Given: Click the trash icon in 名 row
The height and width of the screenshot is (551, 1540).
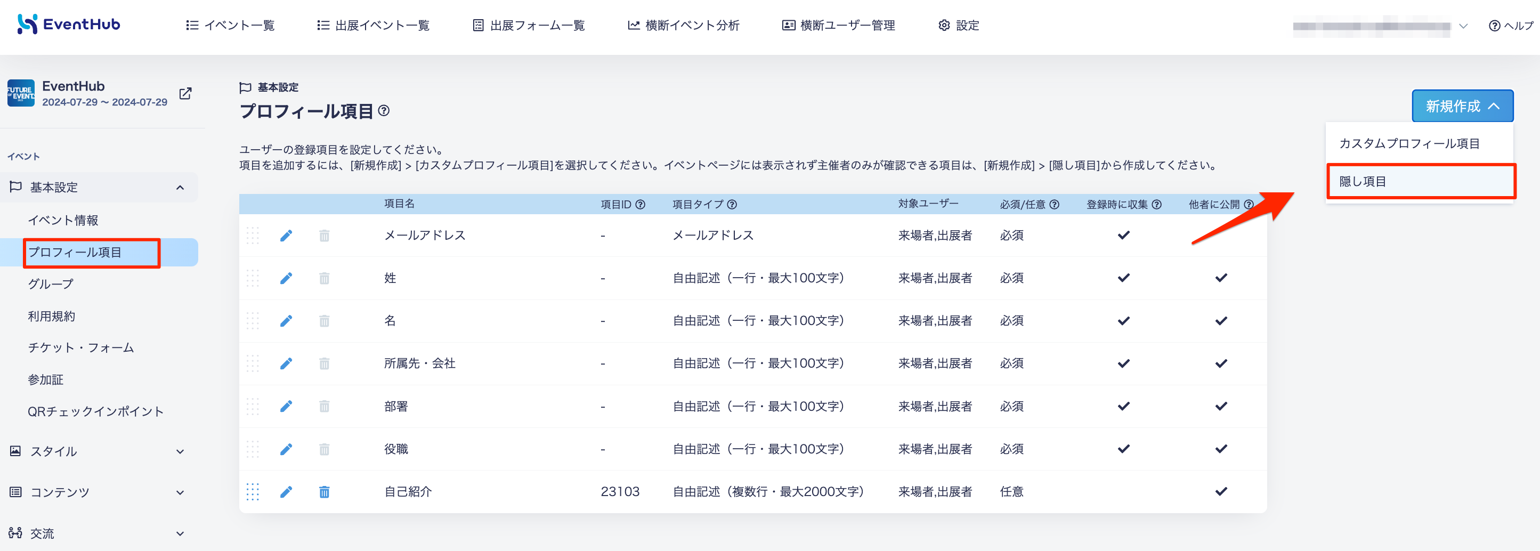Looking at the screenshot, I should pos(324,321).
